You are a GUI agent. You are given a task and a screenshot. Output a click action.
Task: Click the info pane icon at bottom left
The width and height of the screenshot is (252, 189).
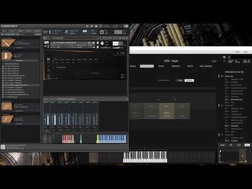pyautogui.click(x=3, y=147)
